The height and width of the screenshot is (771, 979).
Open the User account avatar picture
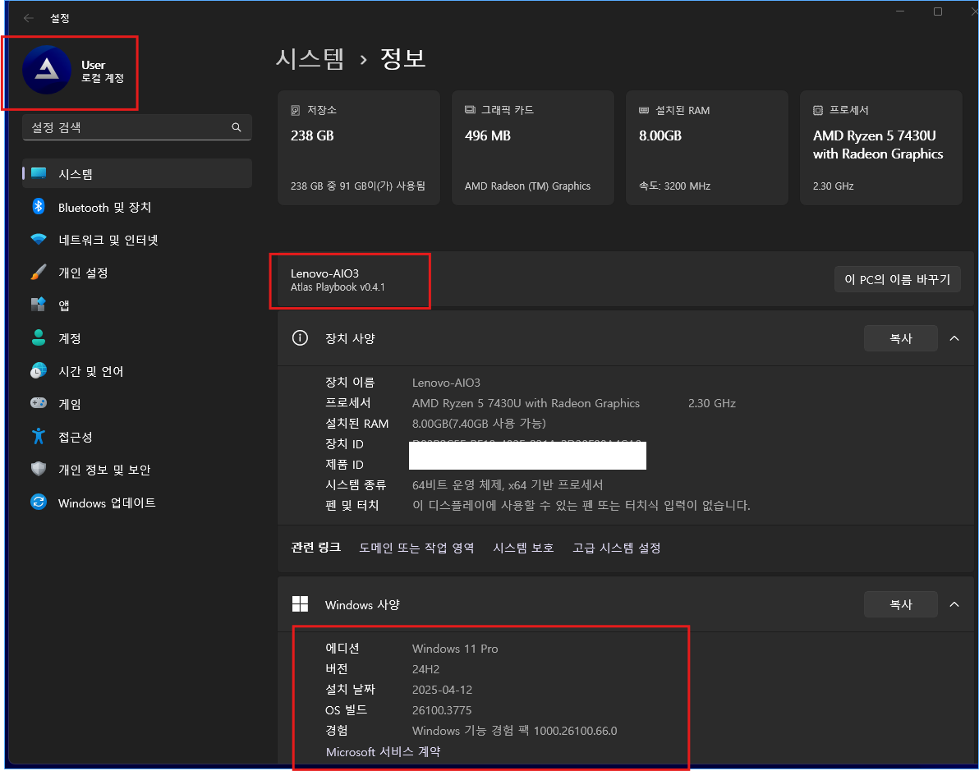pos(47,70)
